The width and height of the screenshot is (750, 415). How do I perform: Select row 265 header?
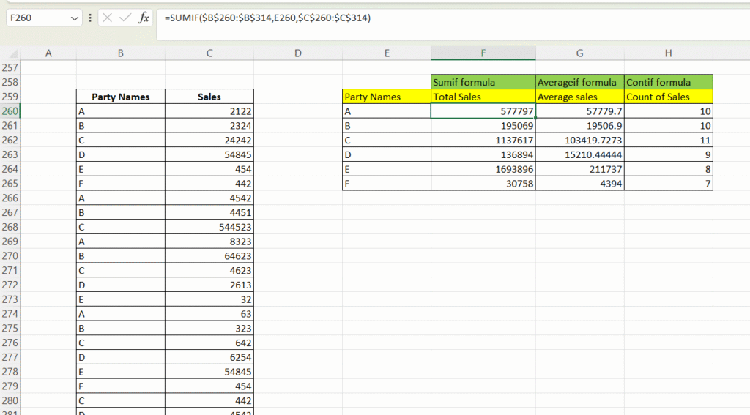[10, 183]
